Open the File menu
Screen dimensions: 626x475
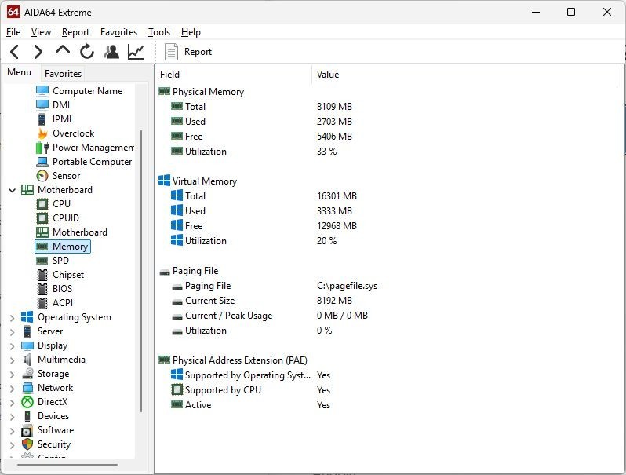click(x=13, y=32)
